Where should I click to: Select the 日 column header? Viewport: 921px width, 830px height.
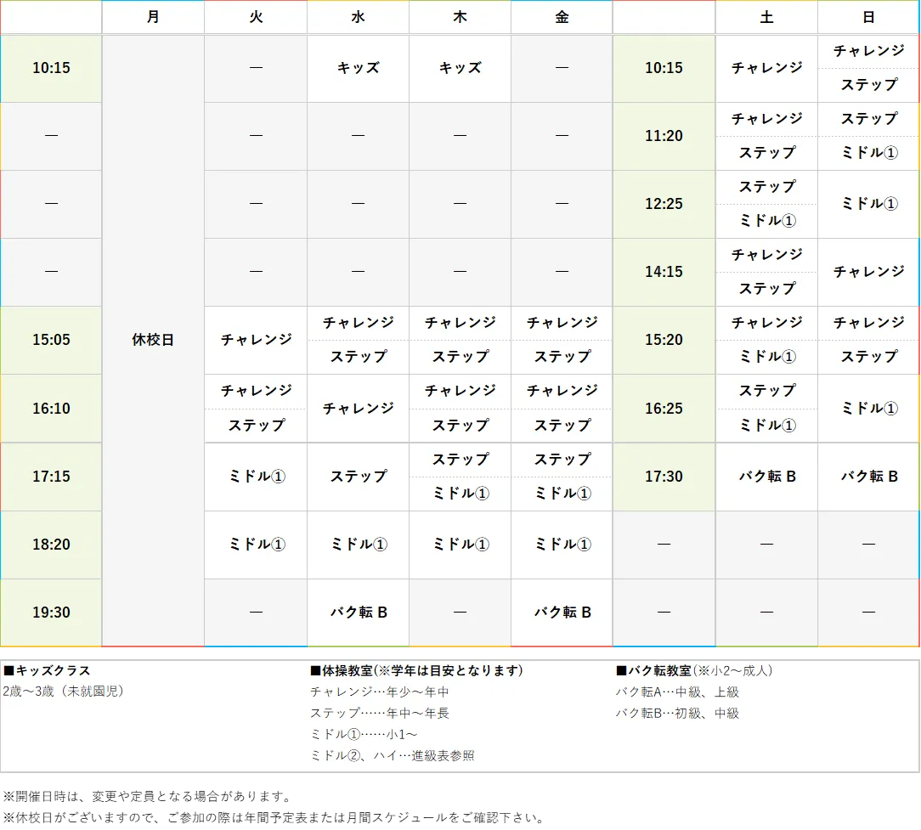(867, 17)
